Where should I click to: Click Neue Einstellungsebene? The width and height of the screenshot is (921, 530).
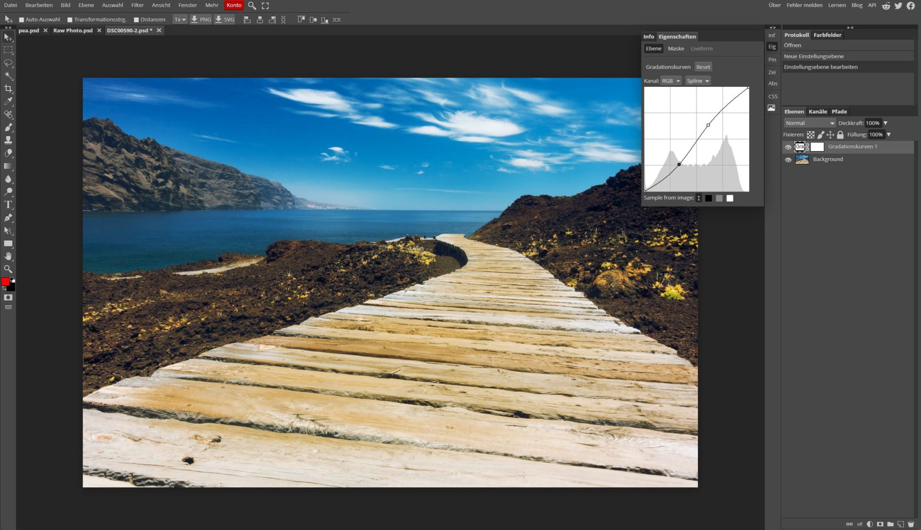tap(813, 56)
